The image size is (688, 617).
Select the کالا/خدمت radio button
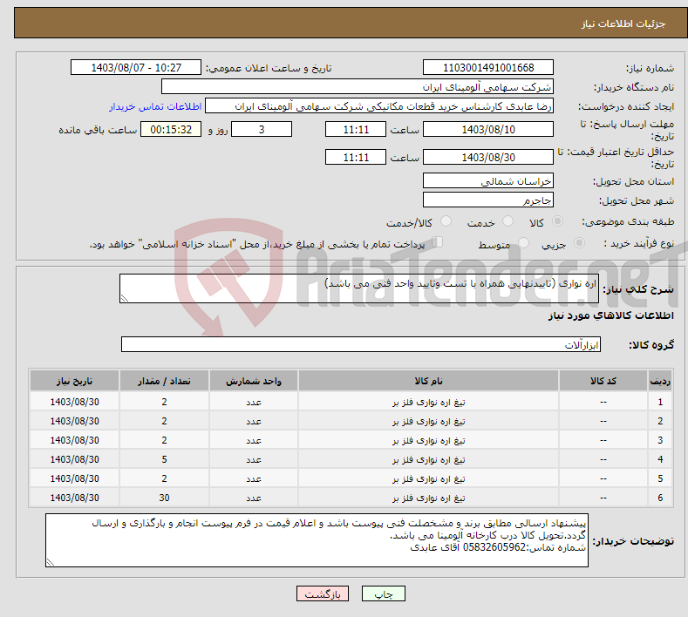(x=446, y=221)
